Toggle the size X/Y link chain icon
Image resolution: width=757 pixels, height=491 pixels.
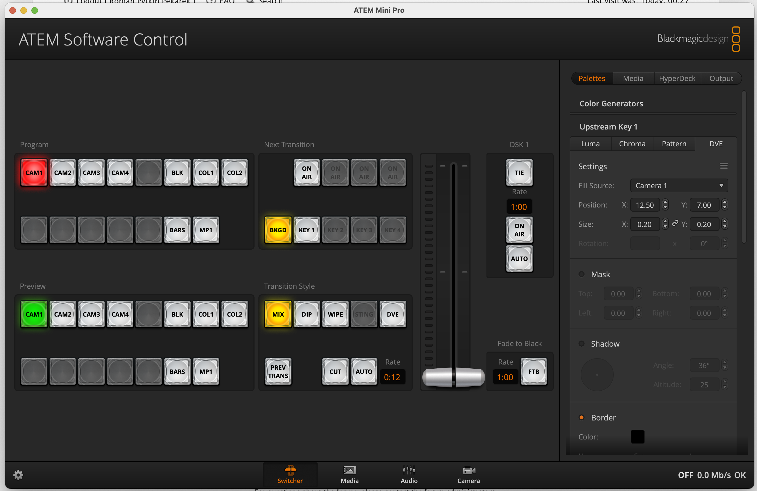(x=675, y=224)
